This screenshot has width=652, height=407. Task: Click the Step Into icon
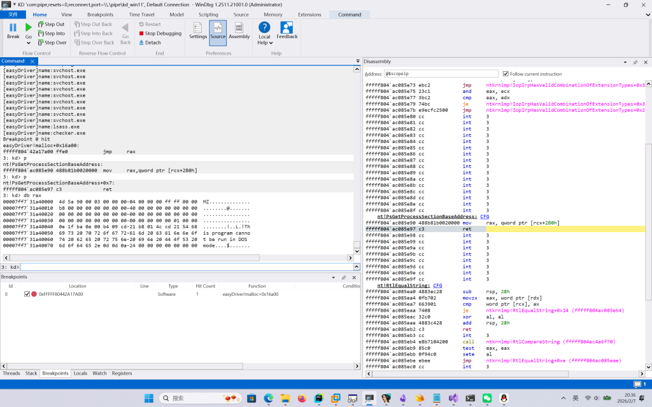pyautogui.click(x=41, y=34)
